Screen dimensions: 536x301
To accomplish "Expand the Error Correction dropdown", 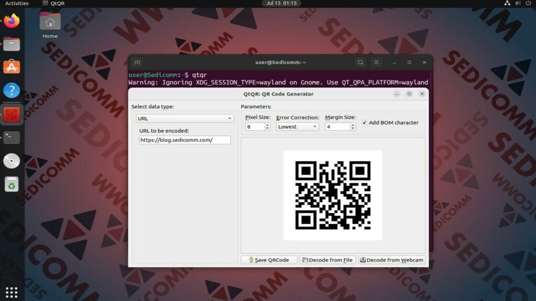I will [x=297, y=126].
